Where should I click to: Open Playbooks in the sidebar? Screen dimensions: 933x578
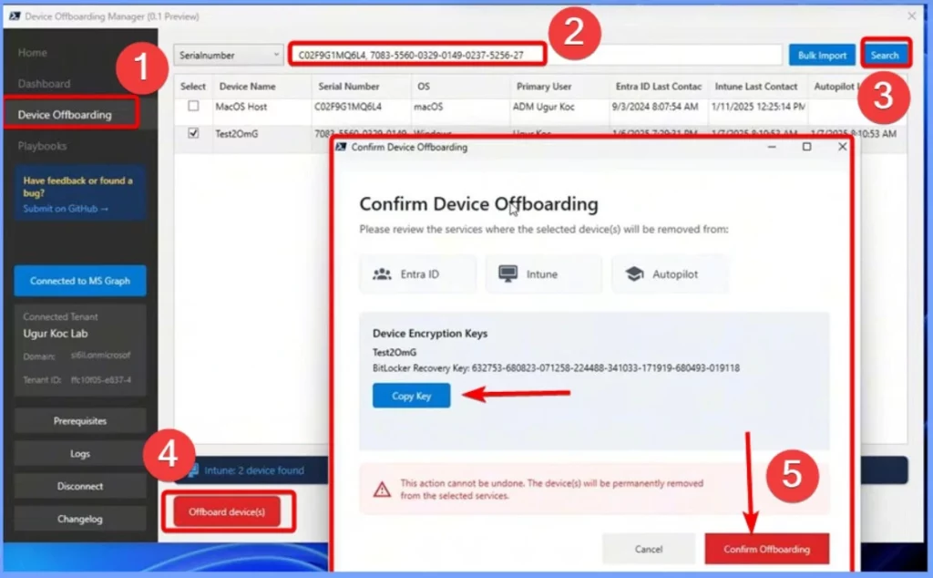42,146
